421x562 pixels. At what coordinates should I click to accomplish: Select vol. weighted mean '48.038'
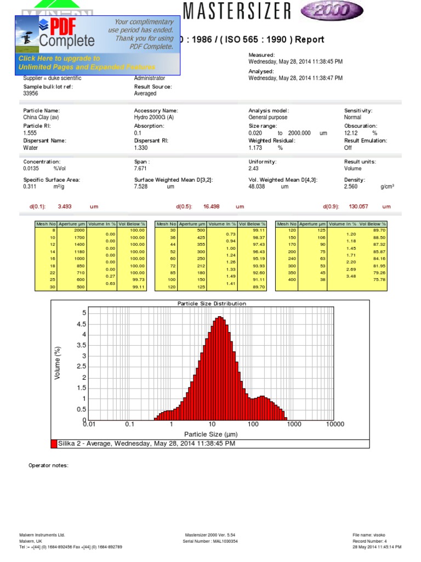coord(257,187)
